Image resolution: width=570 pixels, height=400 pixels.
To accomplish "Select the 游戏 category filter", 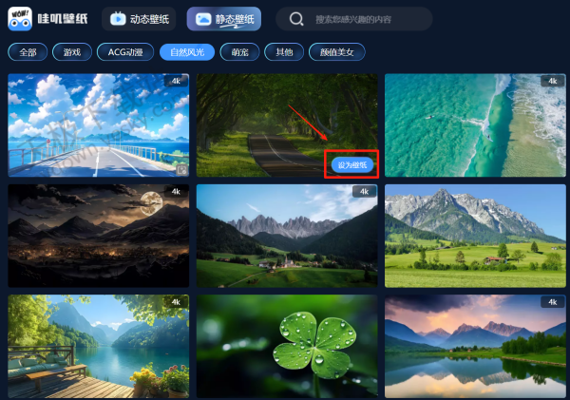I will [71, 52].
